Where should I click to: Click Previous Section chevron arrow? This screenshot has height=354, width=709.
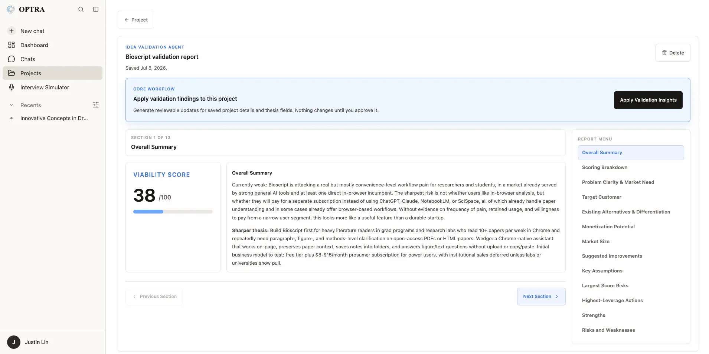(x=134, y=297)
